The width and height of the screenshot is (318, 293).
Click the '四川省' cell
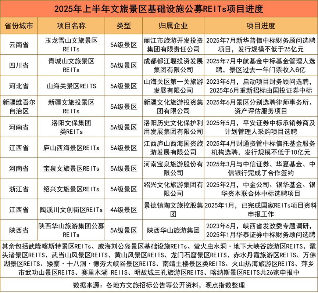pyautogui.click(x=19, y=65)
